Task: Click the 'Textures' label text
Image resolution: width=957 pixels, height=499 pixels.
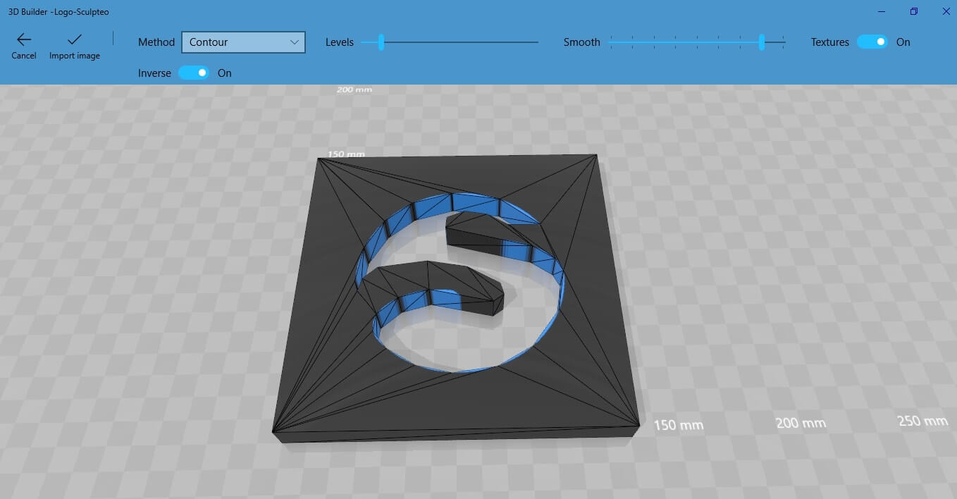Action: pos(830,42)
